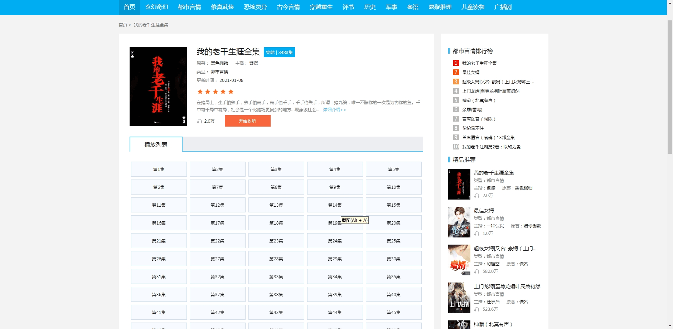The image size is (673, 329).
Task: Open rank 4 上门龙婿 in ranking list
Action: pos(491,91)
